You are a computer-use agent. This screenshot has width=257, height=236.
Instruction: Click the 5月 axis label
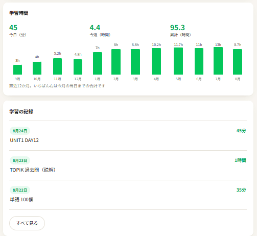click(x=178, y=79)
